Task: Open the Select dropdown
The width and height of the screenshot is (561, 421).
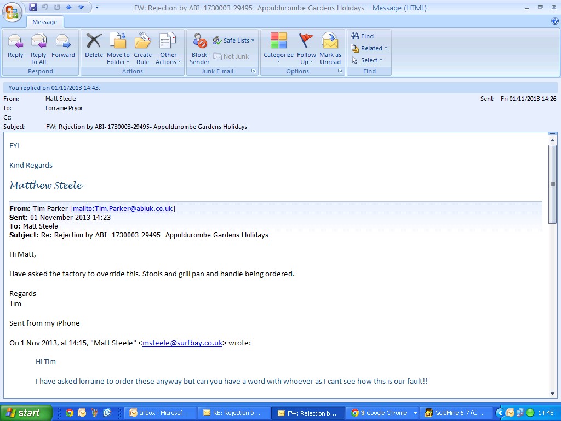Action: point(367,60)
